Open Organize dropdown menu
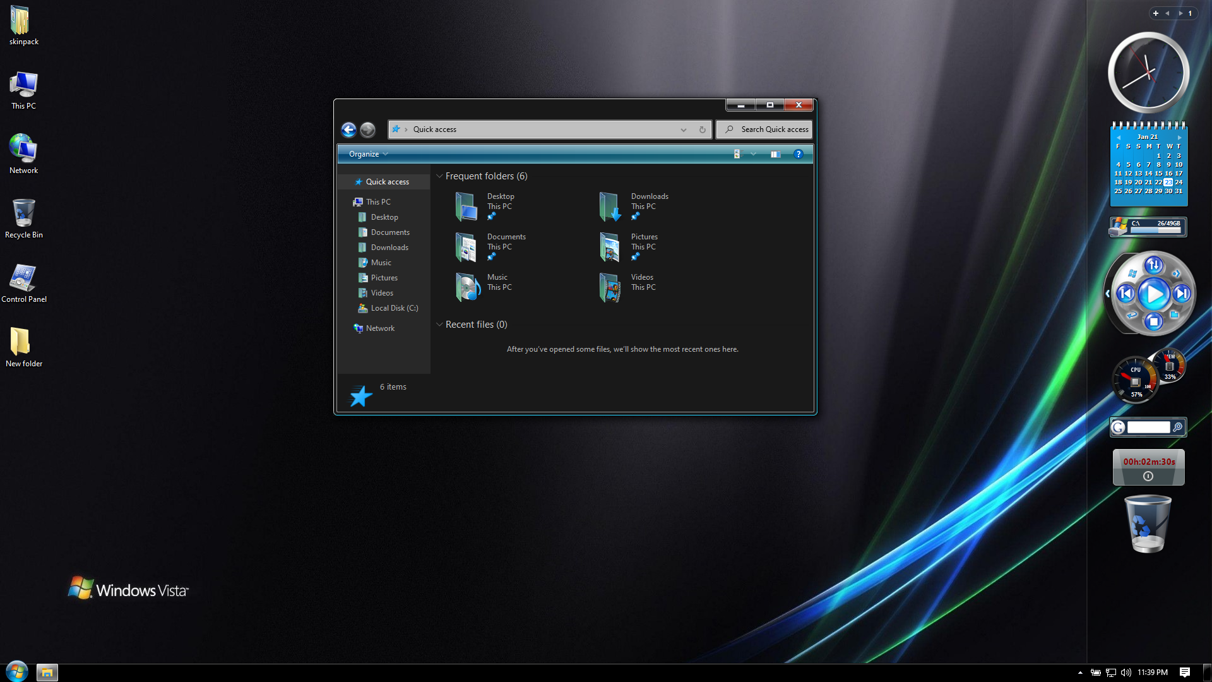This screenshot has width=1212, height=682. [x=368, y=154]
